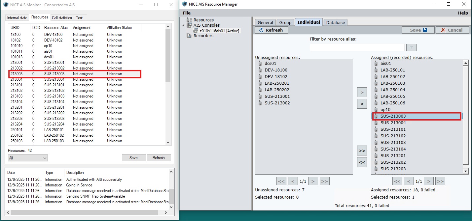
Task: Click the filter funnel icon button
Action: pos(411,47)
